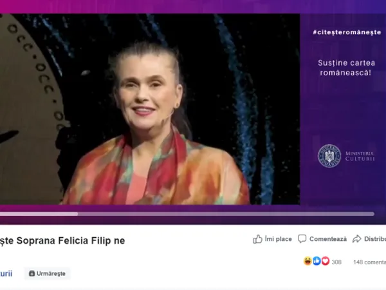Viewport: 386px width, 290px height.
Task: Select the blue Like reaction icon
Action: [x=317, y=261]
